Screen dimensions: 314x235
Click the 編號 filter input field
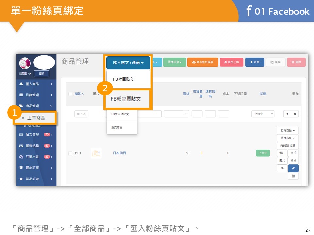[81, 114]
